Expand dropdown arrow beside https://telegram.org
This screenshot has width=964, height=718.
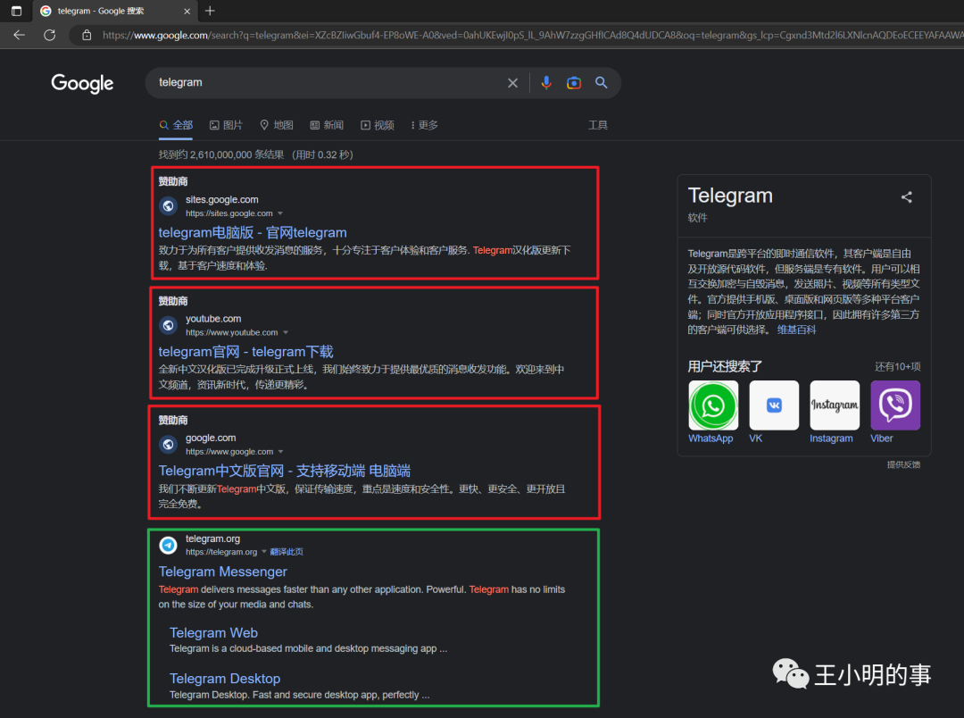(x=264, y=552)
